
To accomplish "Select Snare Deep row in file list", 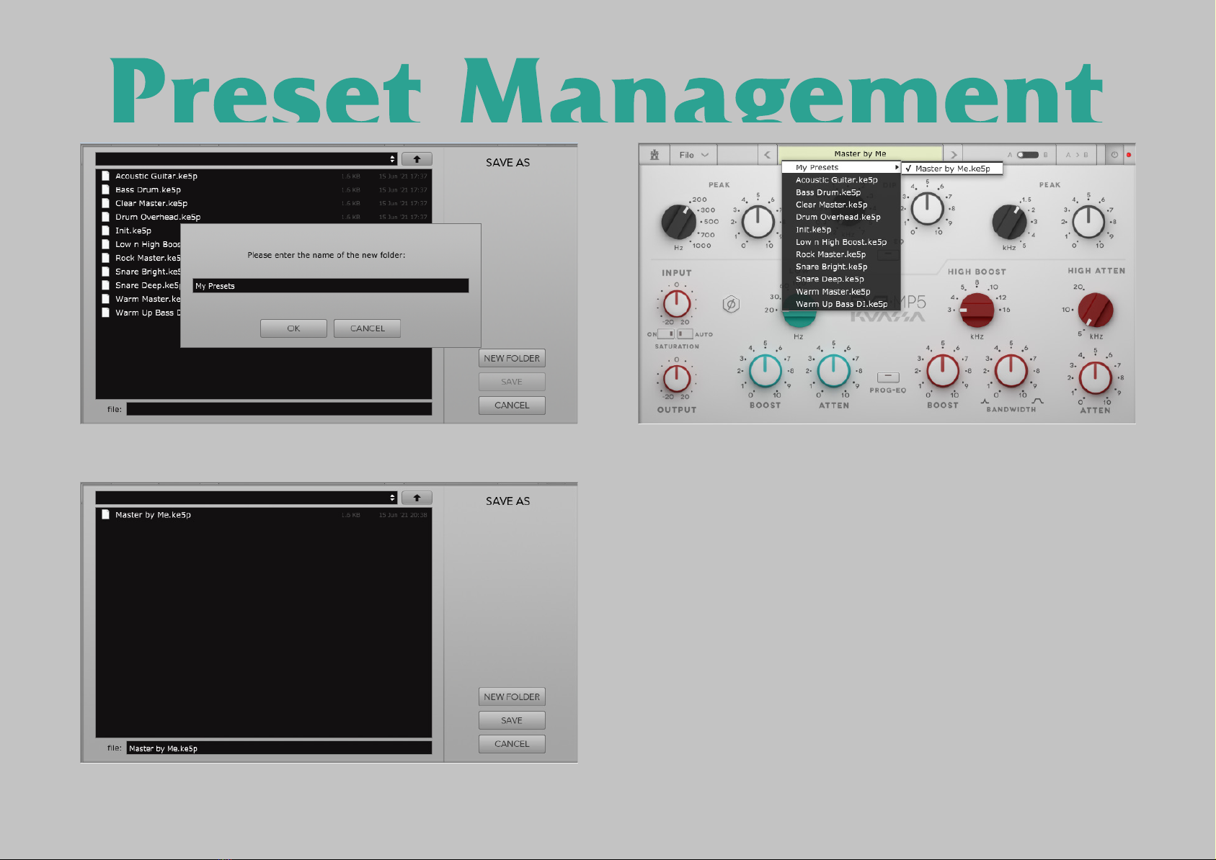I will [138, 285].
